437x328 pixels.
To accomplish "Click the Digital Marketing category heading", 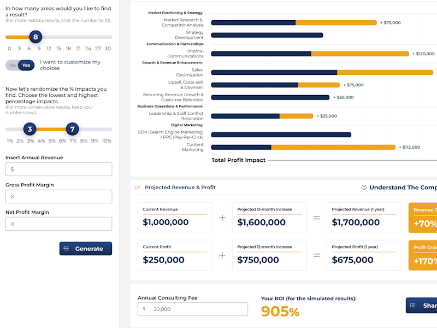I will click(186, 125).
